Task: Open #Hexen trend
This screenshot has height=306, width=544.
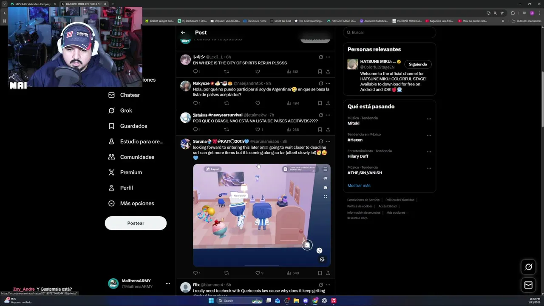Action: 355,140
